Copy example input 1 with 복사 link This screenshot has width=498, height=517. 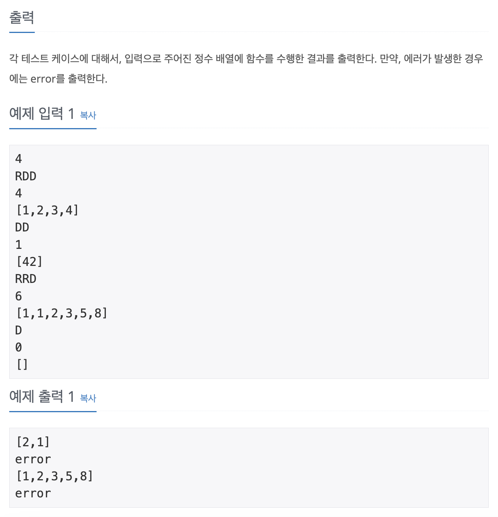click(x=88, y=115)
